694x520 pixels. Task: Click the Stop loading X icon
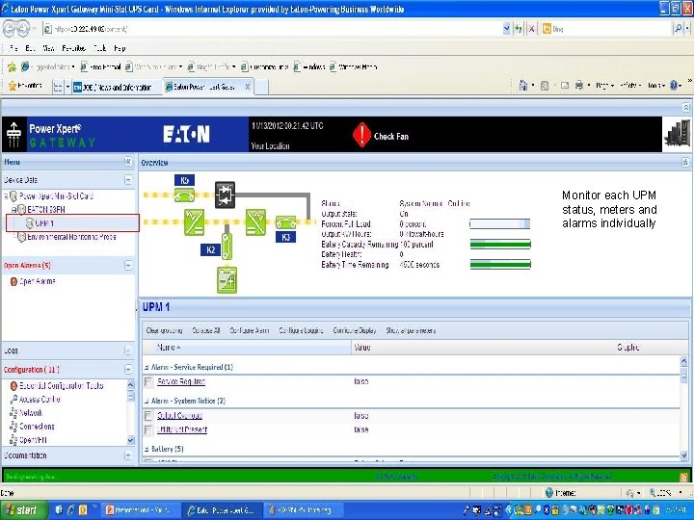coord(531,29)
